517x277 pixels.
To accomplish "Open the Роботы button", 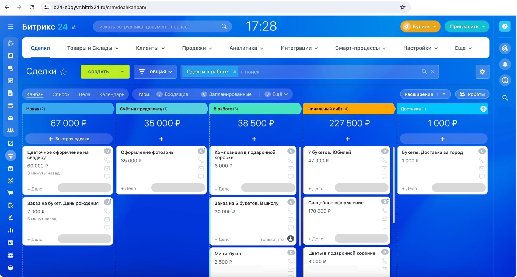I will point(472,94).
